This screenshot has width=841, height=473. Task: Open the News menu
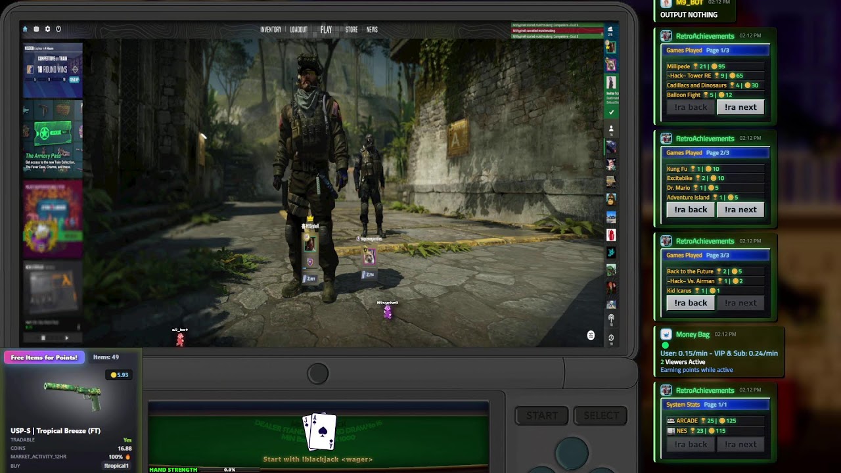point(372,30)
